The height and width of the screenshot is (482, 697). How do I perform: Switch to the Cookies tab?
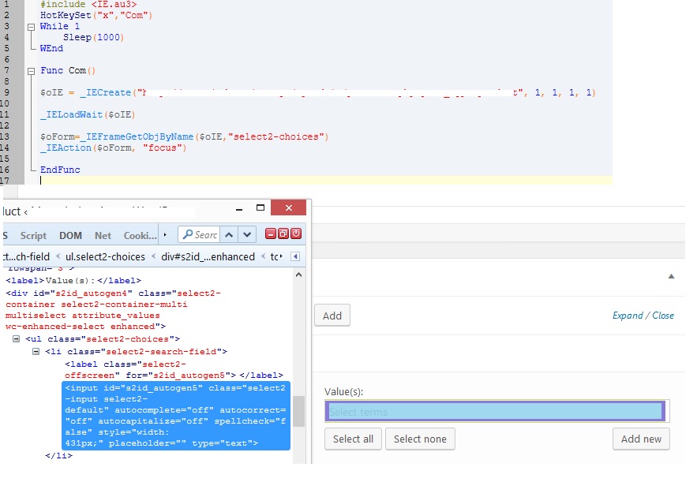coord(140,235)
